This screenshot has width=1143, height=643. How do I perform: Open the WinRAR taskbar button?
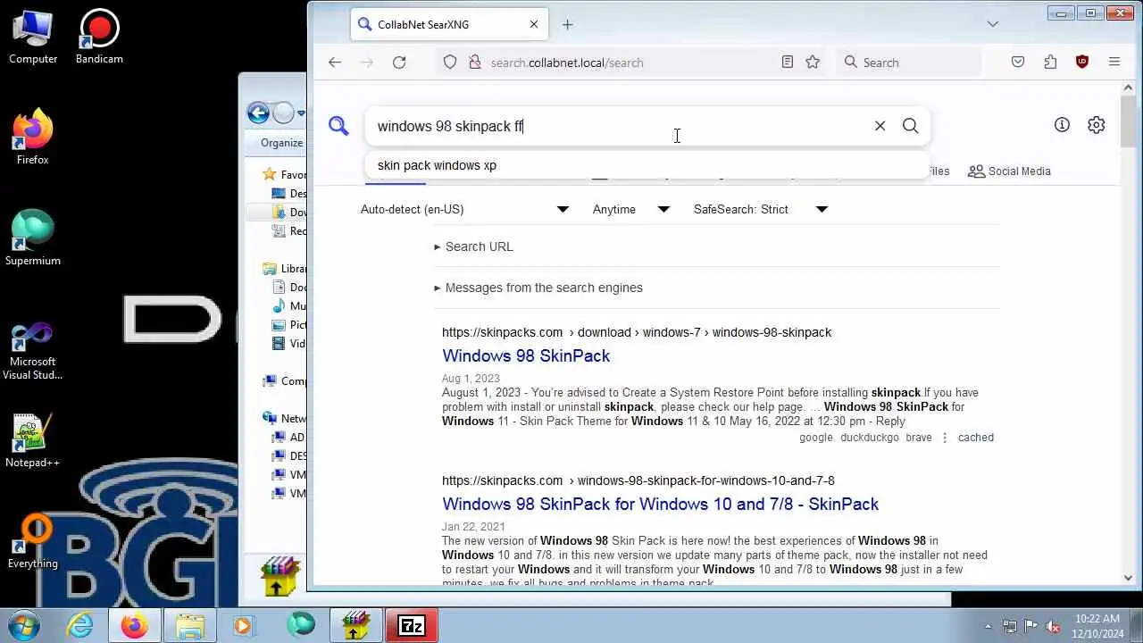355,626
